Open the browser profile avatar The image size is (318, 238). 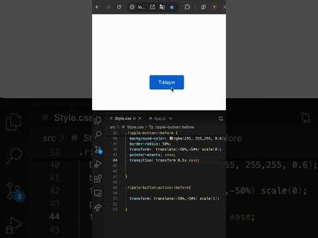point(214,7)
